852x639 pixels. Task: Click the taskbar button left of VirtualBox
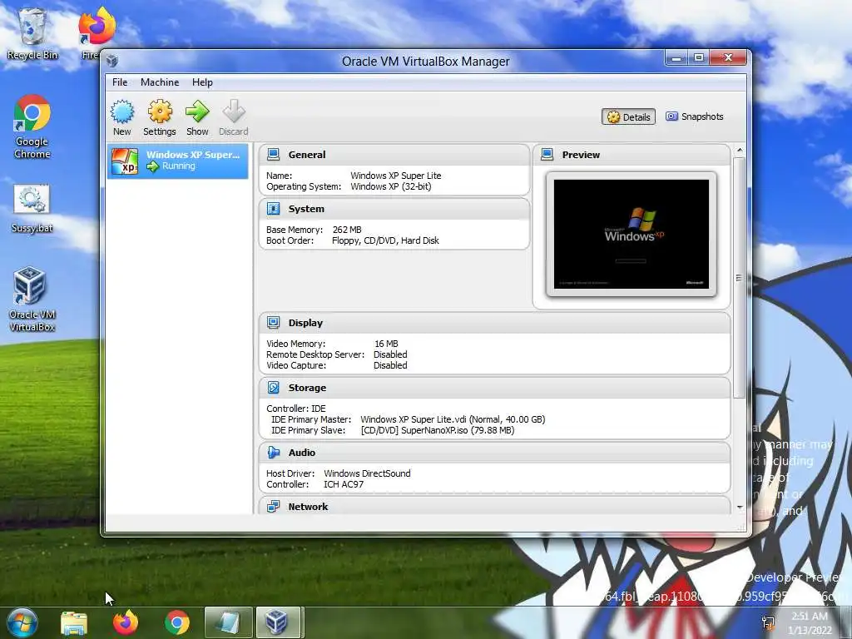(x=228, y=622)
